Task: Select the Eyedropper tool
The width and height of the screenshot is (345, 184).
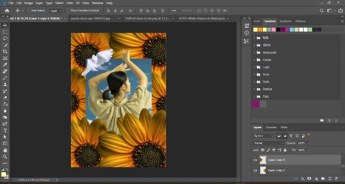Action: 5,65
